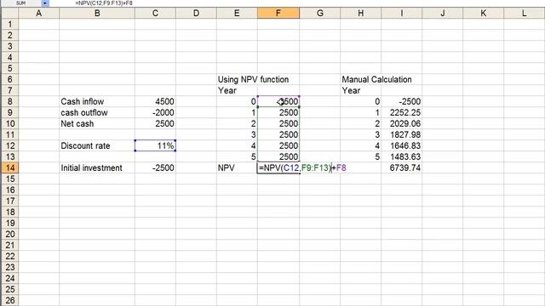Screen dimensions: 545x306
Task: Select cell with value 2252.25
Action: 401,113
